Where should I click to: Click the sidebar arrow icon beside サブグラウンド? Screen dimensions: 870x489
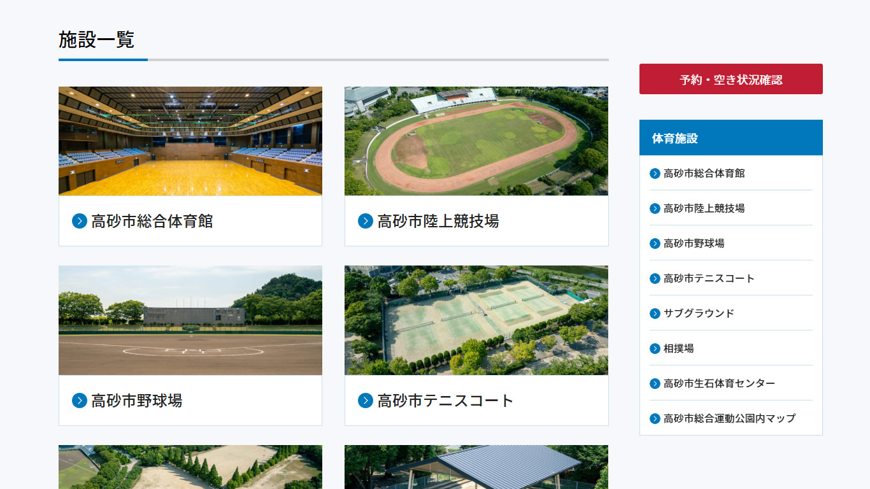coord(655,313)
